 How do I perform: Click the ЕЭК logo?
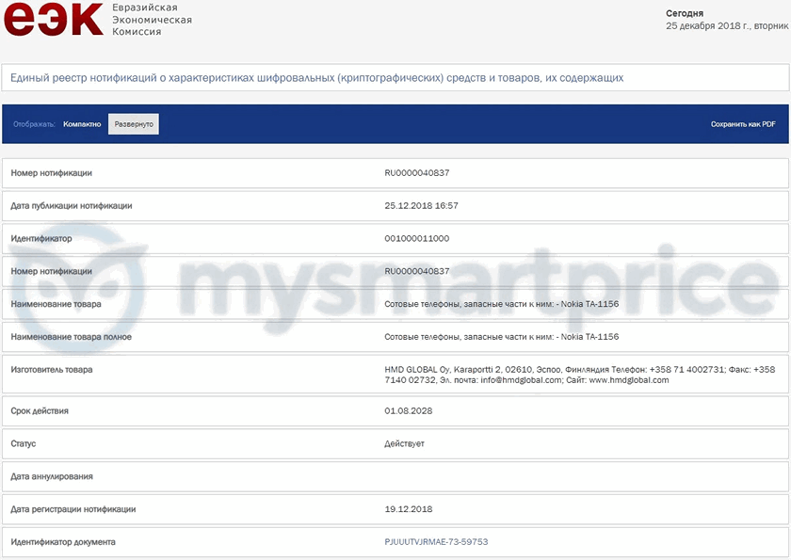pos(53,19)
